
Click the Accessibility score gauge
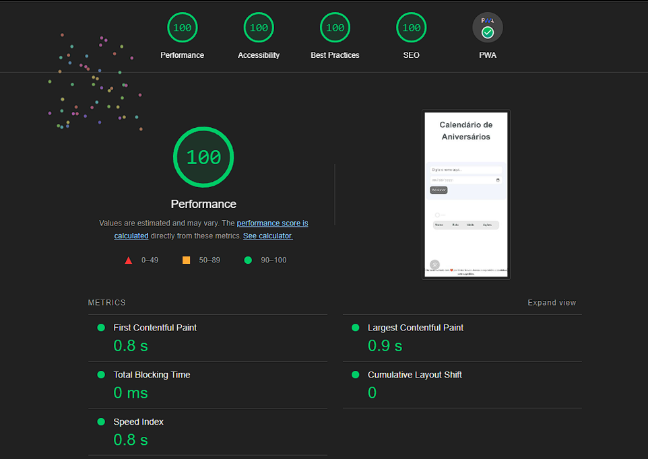259,28
